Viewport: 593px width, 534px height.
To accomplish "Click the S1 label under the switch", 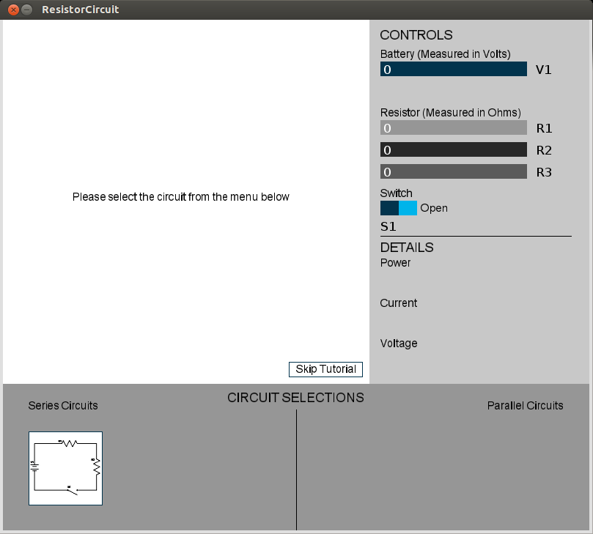I will (x=388, y=227).
